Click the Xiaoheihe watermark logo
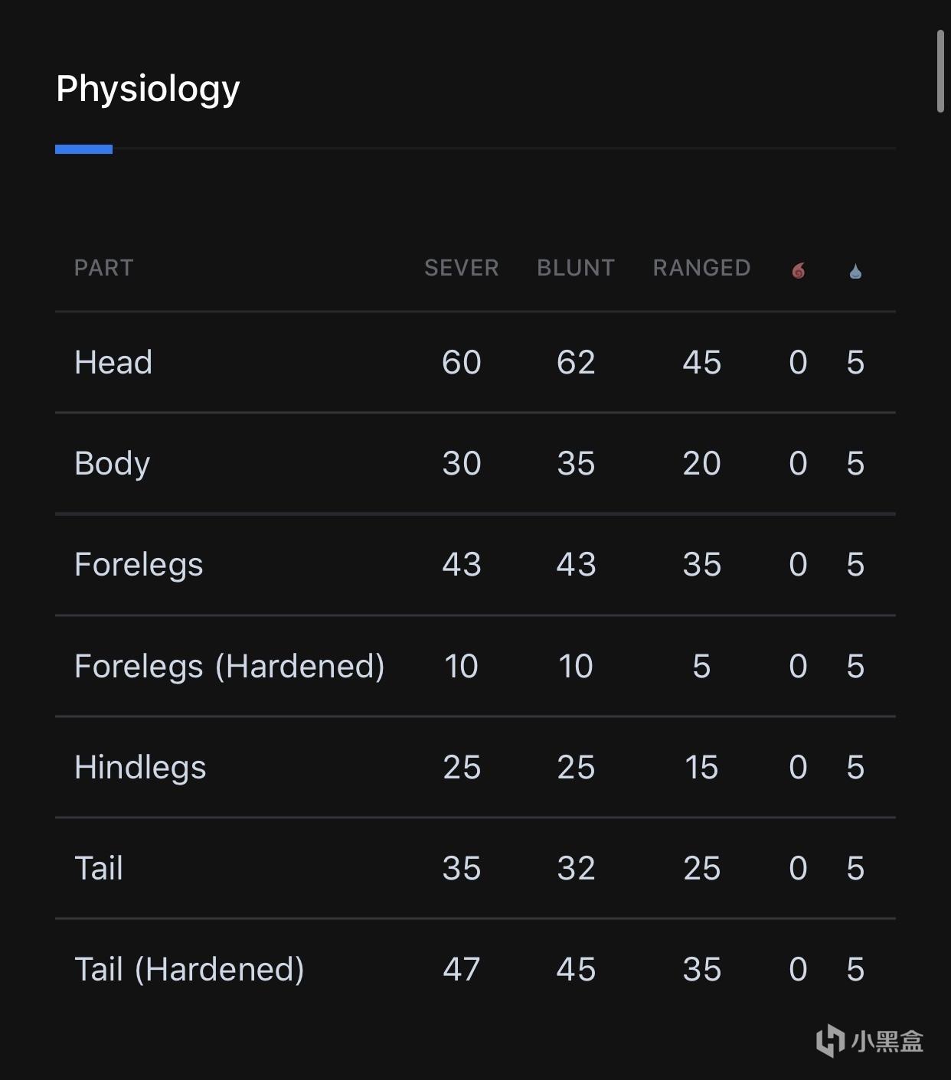This screenshot has width=951, height=1080. click(x=869, y=1041)
